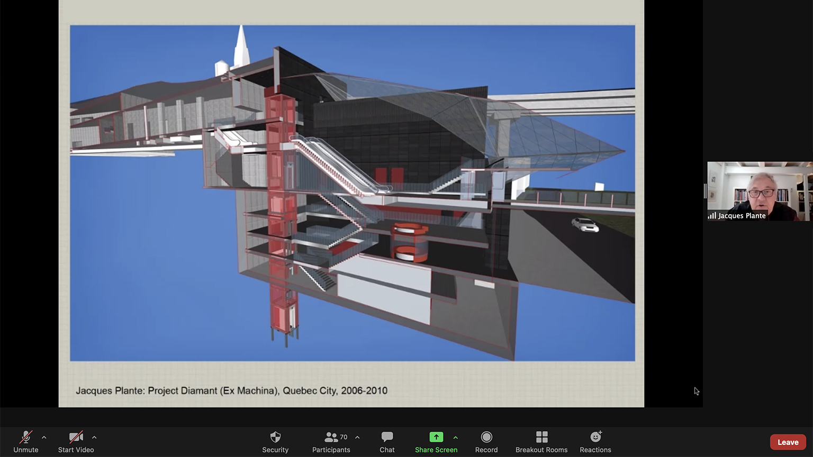Open audio options arrow next to Unmute
The image size is (813, 457).
coord(44,437)
